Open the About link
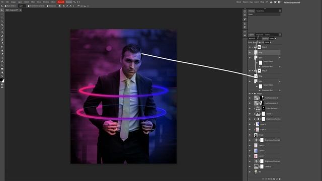Image resolution: width=322 pixels, height=181 pixels. tap(238, 2)
